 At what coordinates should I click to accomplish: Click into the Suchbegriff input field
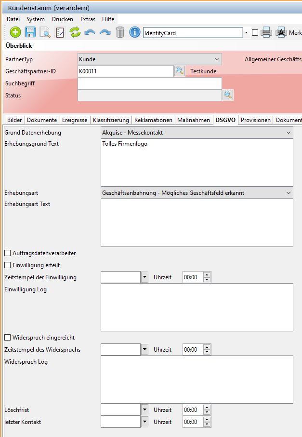(149, 83)
